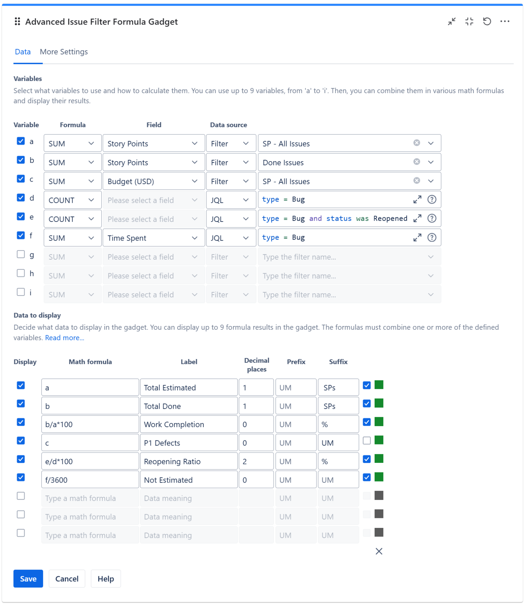Tick the checkbox beside P1 Defects suffix
This screenshot has height=605, width=525.
coord(367,441)
